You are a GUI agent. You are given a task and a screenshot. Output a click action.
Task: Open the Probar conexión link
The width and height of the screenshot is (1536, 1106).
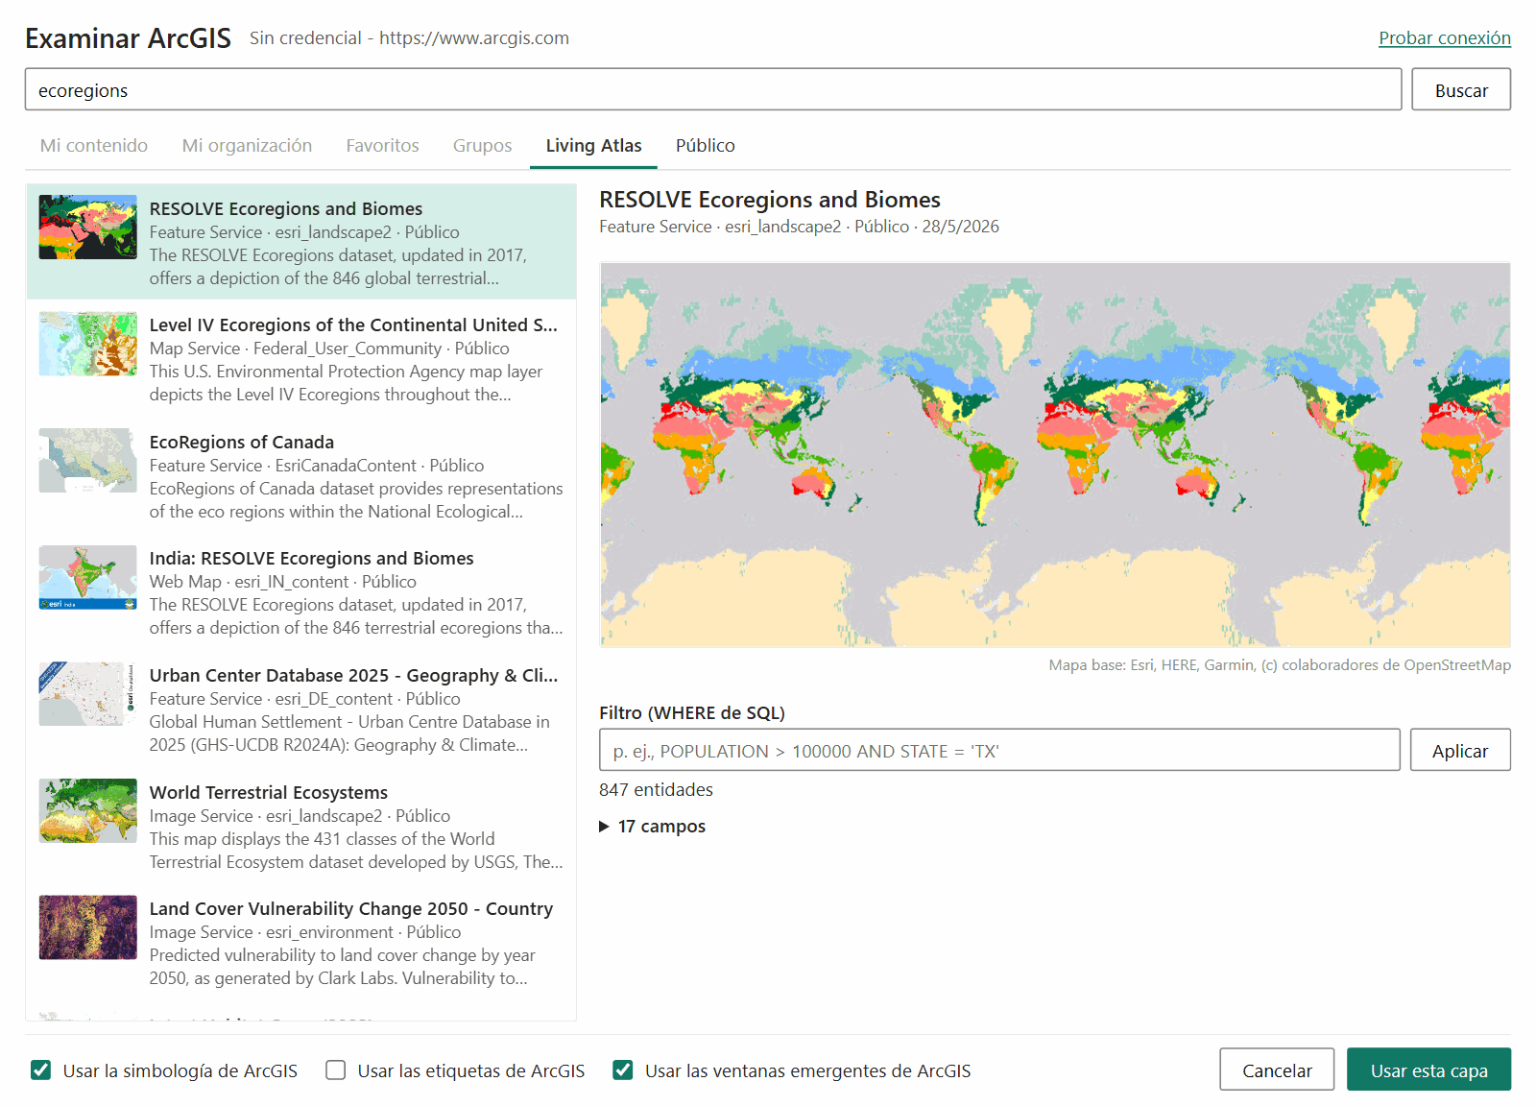(1445, 38)
